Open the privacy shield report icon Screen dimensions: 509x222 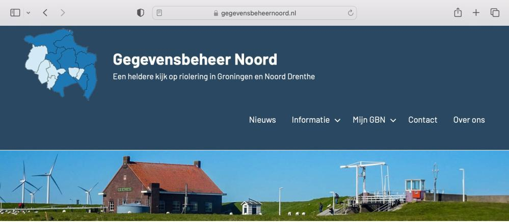coord(140,13)
